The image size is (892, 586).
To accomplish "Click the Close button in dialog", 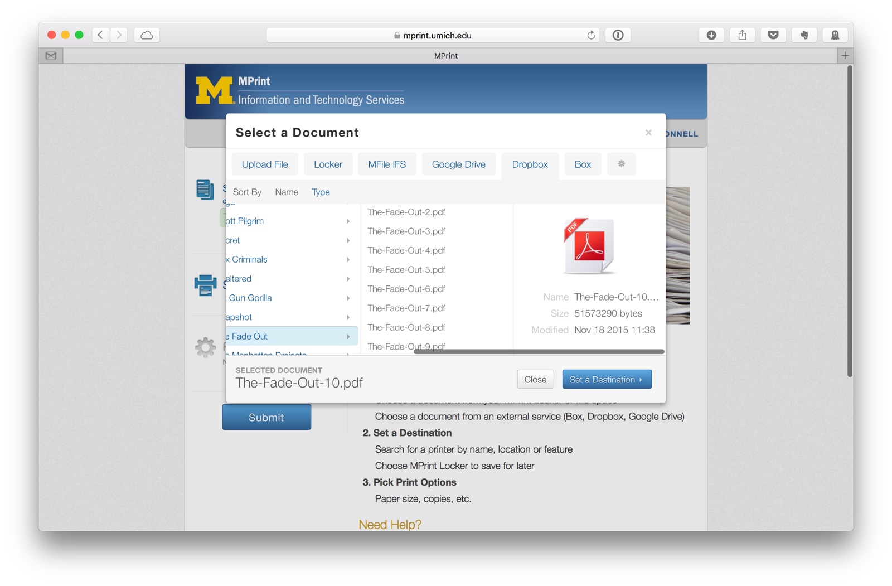I will coord(535,379).
